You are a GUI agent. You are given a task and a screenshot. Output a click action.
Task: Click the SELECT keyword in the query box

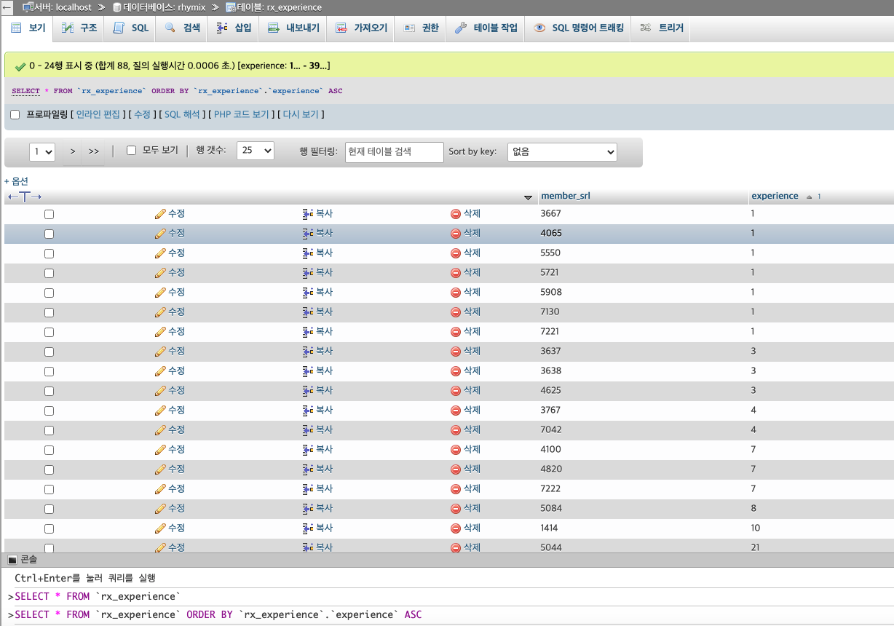pos(25,91)
